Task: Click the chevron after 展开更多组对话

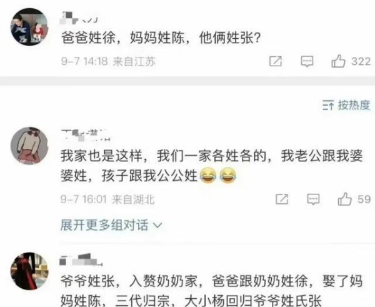Action: pyautogui.click(x=157, y=225)
